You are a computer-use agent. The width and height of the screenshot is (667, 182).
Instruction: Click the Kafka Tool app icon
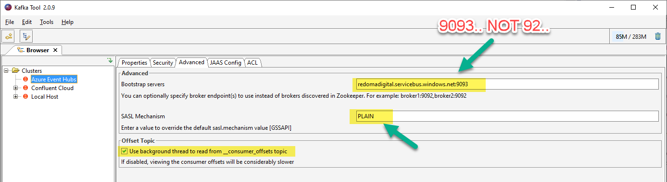coord(8,7)
